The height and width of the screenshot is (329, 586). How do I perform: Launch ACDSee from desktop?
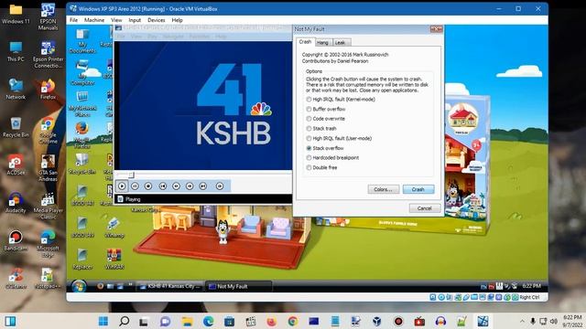[x=16, y=164]
